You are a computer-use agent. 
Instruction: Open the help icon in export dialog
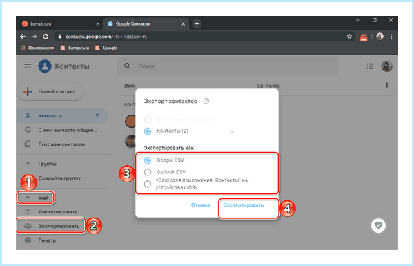[206, 101]
